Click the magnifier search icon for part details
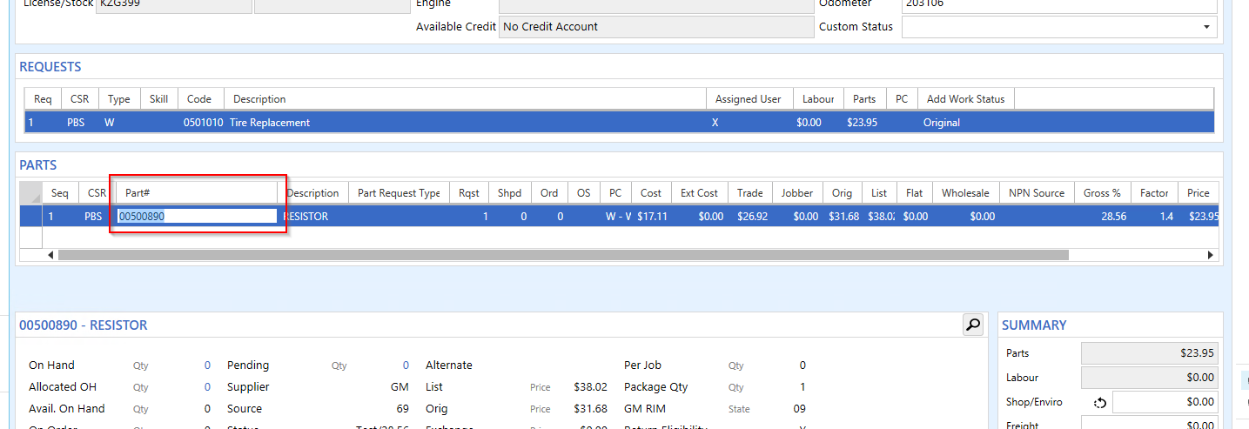The height and width of the screenshot is (429, 1249). [972, 325]
